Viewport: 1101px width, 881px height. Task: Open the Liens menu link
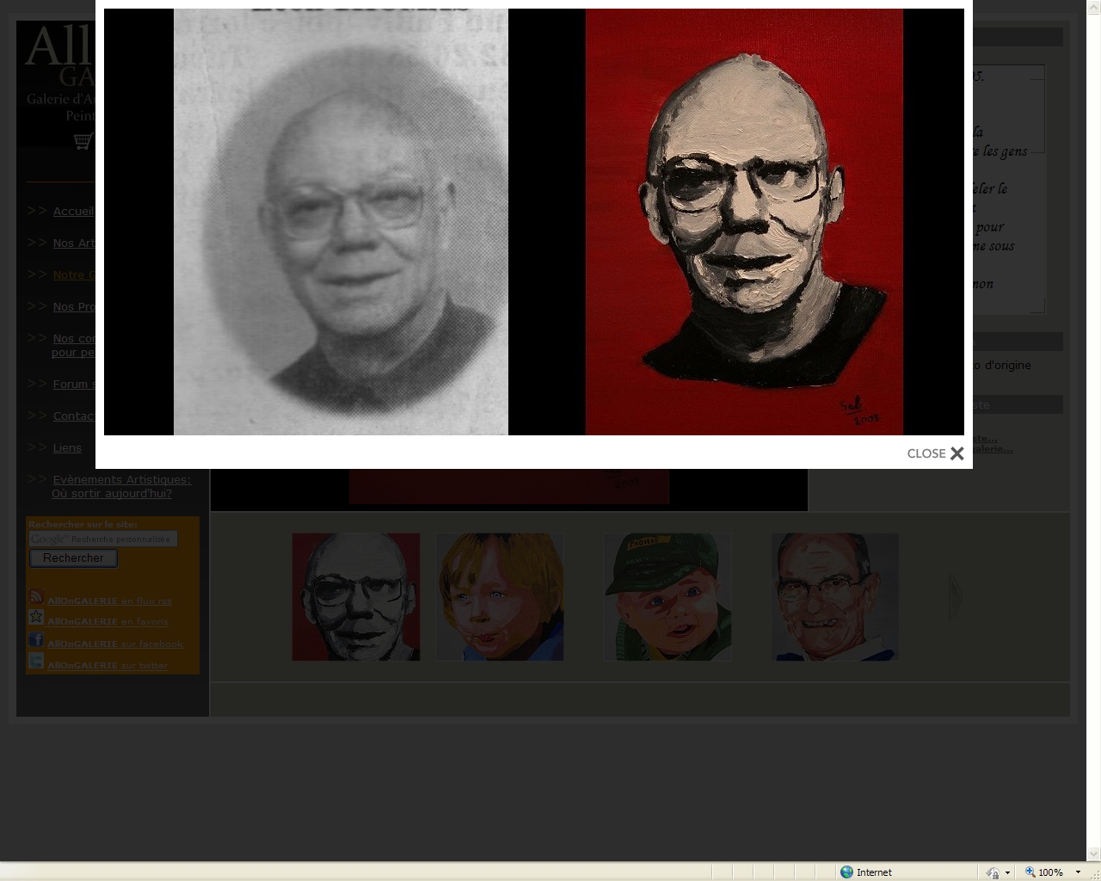pyautogui.click(x=67, y=448)
